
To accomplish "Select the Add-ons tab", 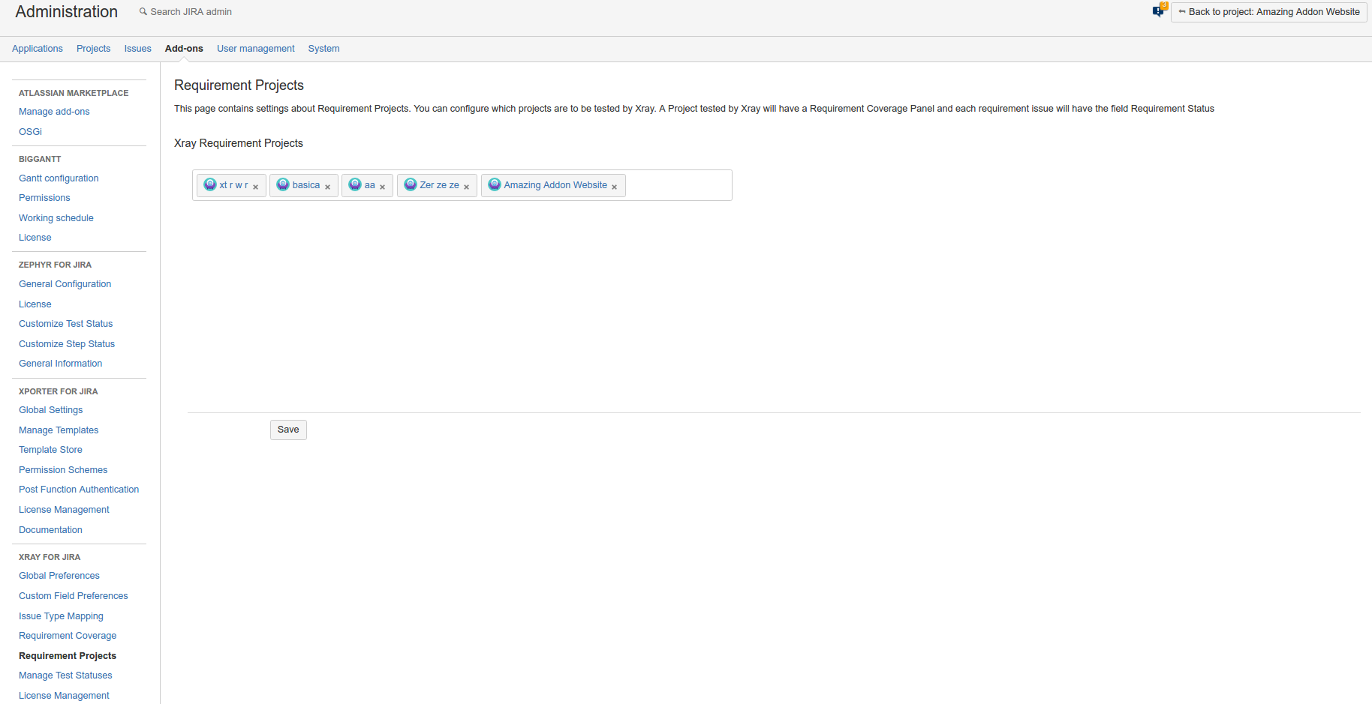I will pyautogui.click(x=184, y=49).
